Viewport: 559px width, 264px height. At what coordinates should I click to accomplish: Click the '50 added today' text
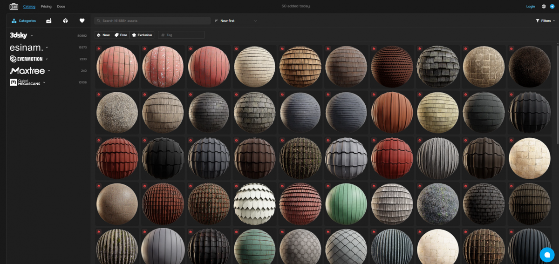click(295, 6)
